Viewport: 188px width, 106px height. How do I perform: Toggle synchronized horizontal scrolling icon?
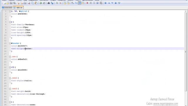coord(68,3)
